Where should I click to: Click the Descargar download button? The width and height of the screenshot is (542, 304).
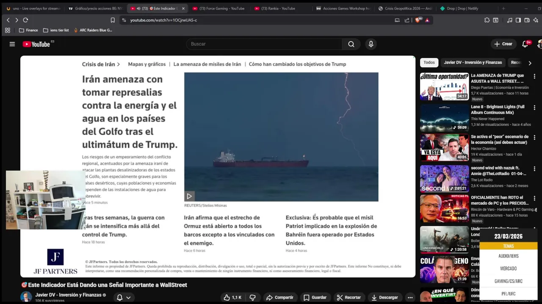pyautogui.click(x=384, y=297)
